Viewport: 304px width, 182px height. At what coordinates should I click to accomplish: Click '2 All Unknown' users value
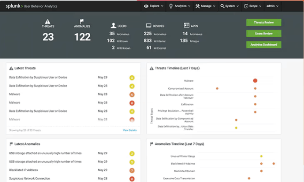tap(121, 47)
